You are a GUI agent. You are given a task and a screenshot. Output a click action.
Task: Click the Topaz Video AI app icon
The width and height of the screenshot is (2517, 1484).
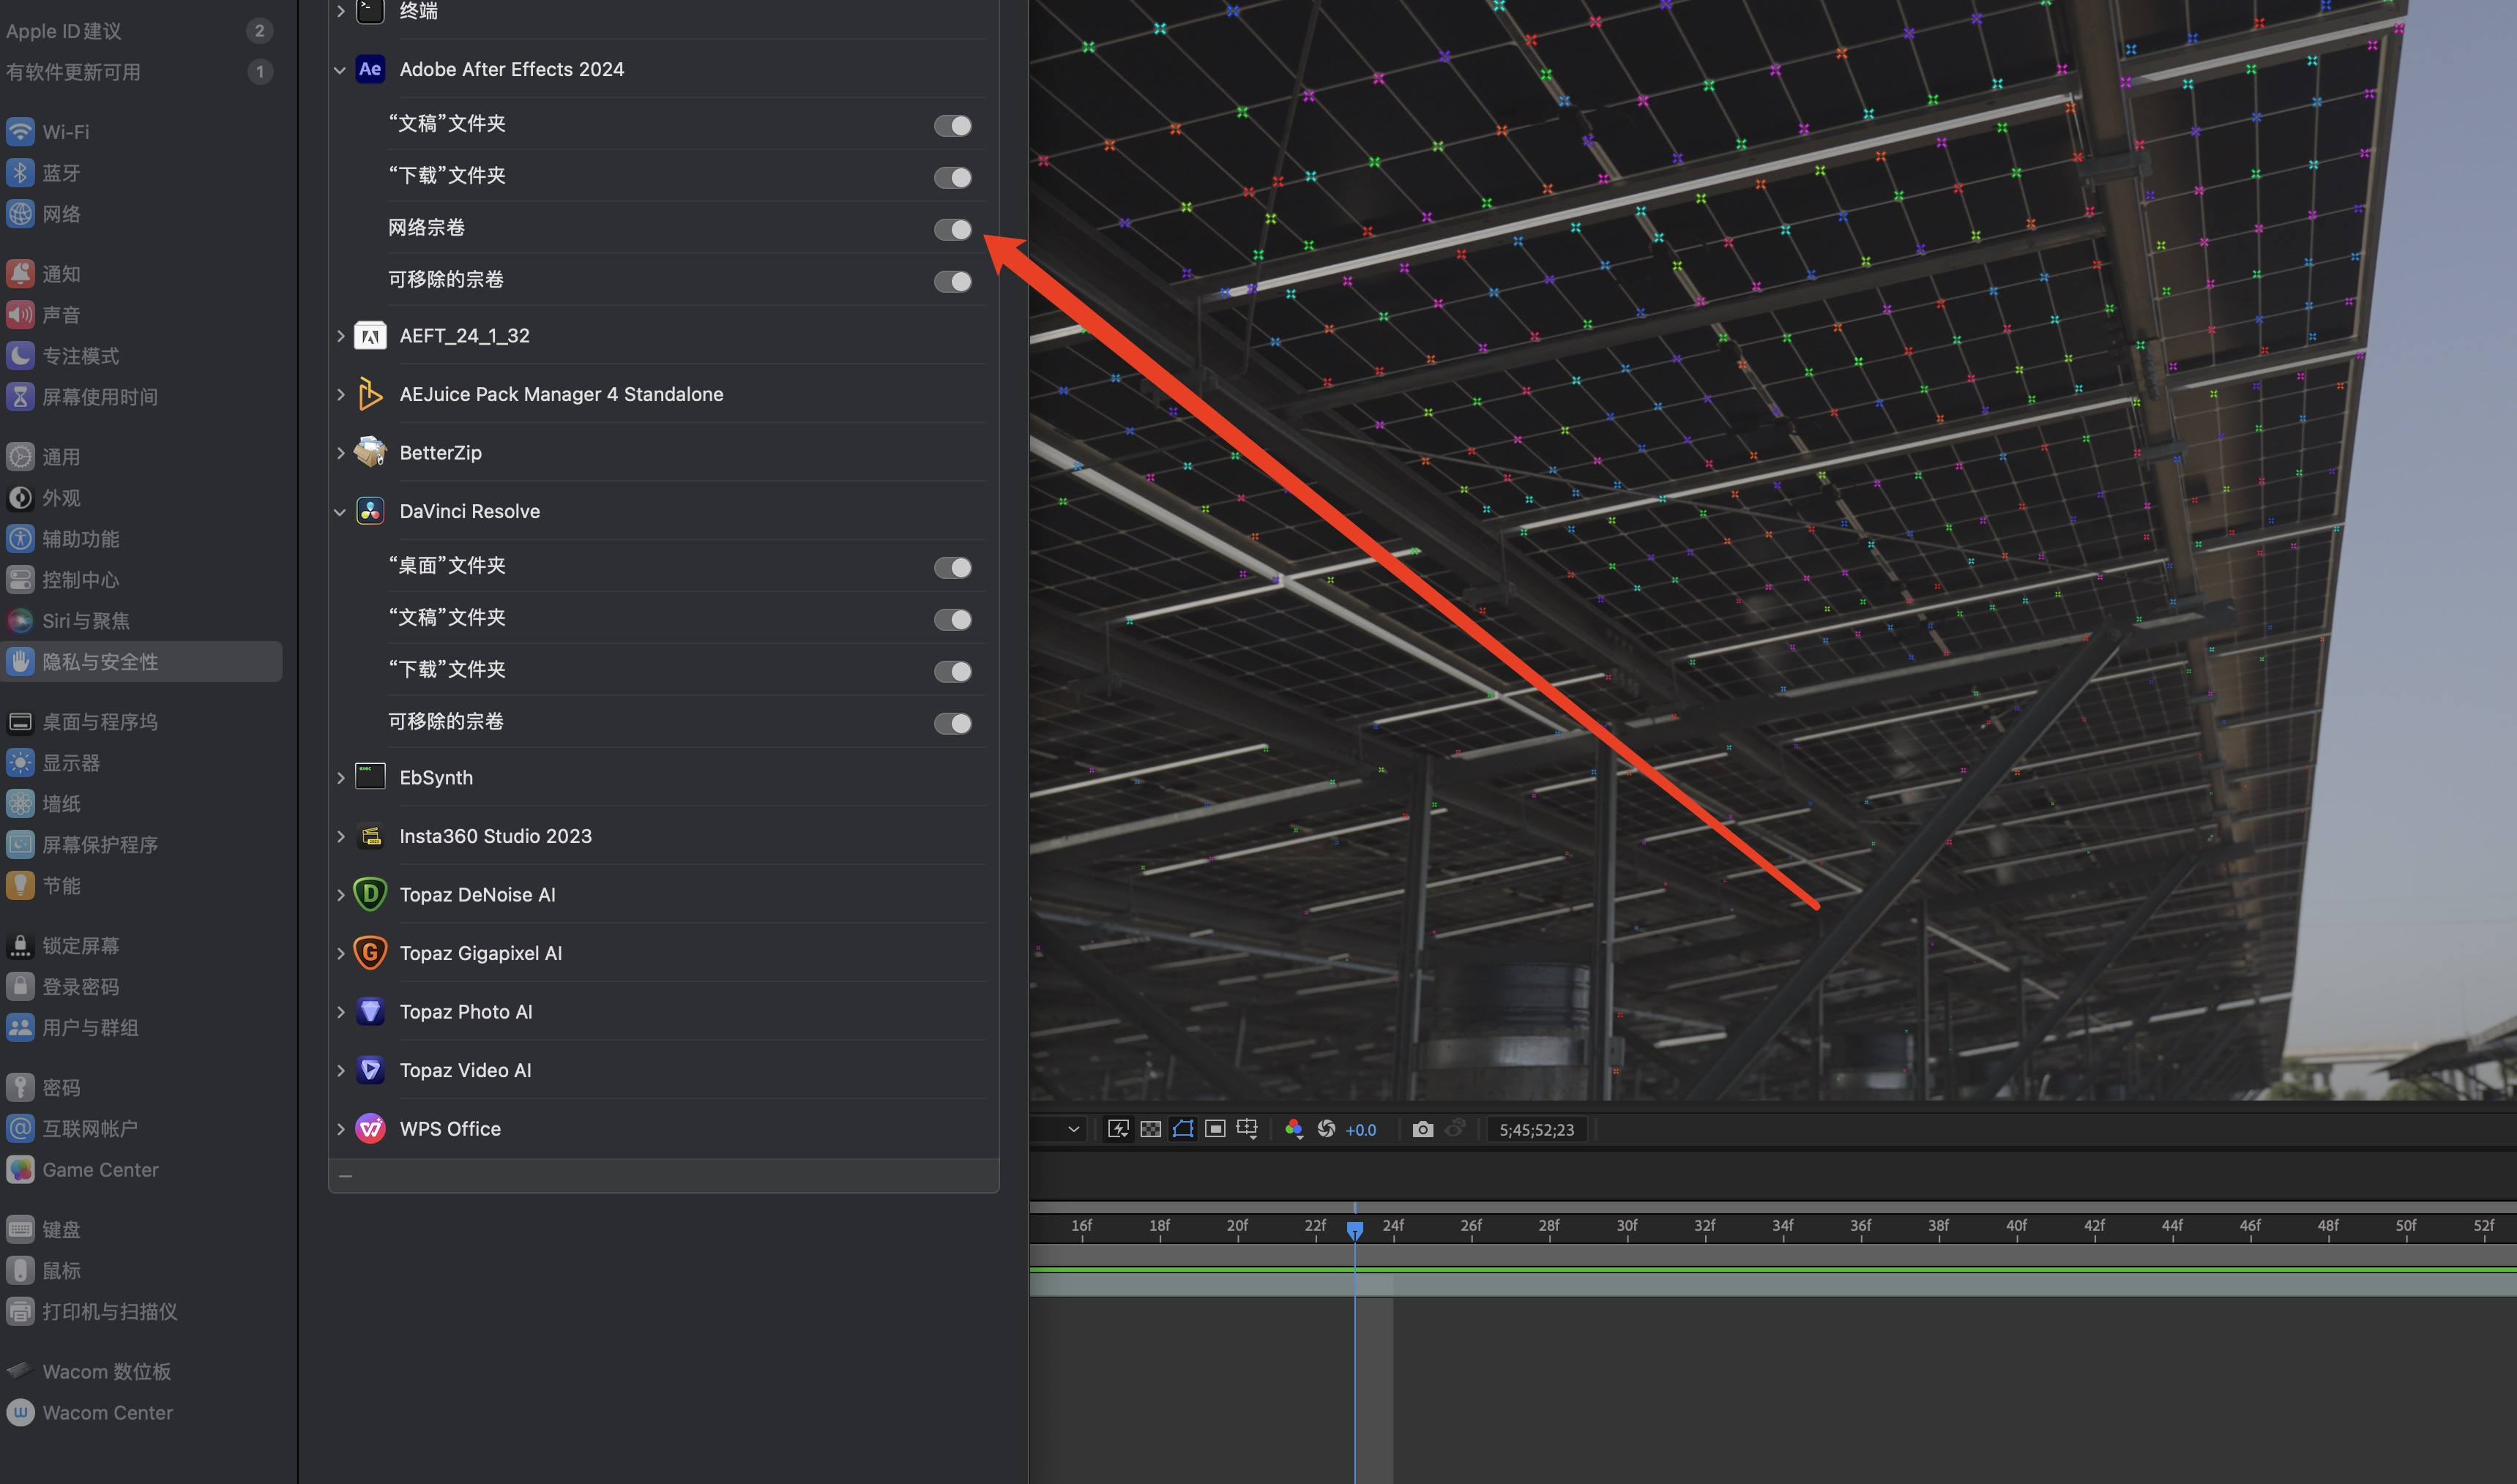(x=370, y=1069)
